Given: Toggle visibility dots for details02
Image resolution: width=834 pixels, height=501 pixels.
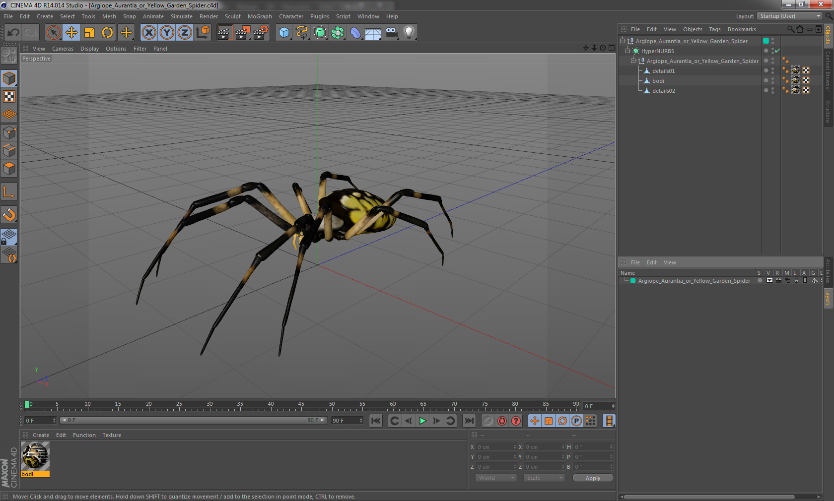Looking at the screenshot, I should [x=772, y=90].
